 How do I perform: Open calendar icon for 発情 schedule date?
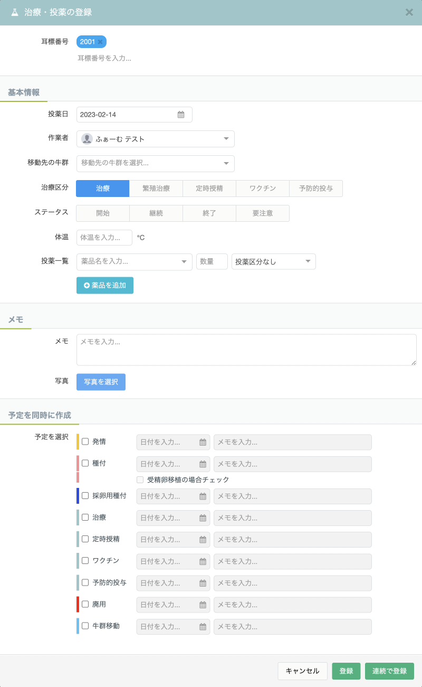click(x=203, y=443)
